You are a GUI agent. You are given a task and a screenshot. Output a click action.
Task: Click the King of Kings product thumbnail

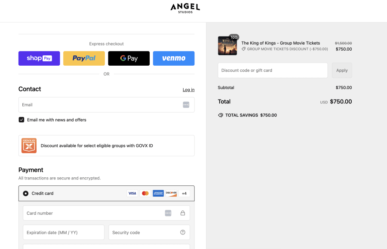227,46
